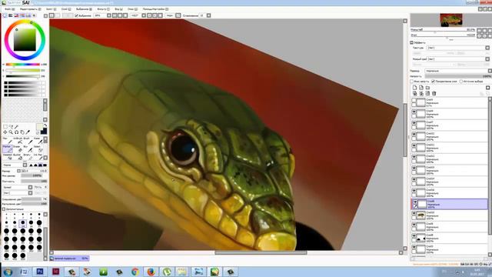Show the hidden topmost layer
This screenshot has width=492, height=277.
pos(414,101)
